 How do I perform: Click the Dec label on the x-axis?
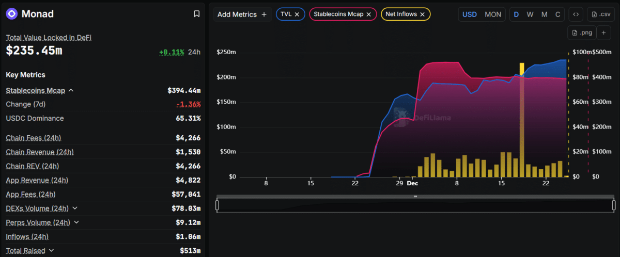coord(412,183)
